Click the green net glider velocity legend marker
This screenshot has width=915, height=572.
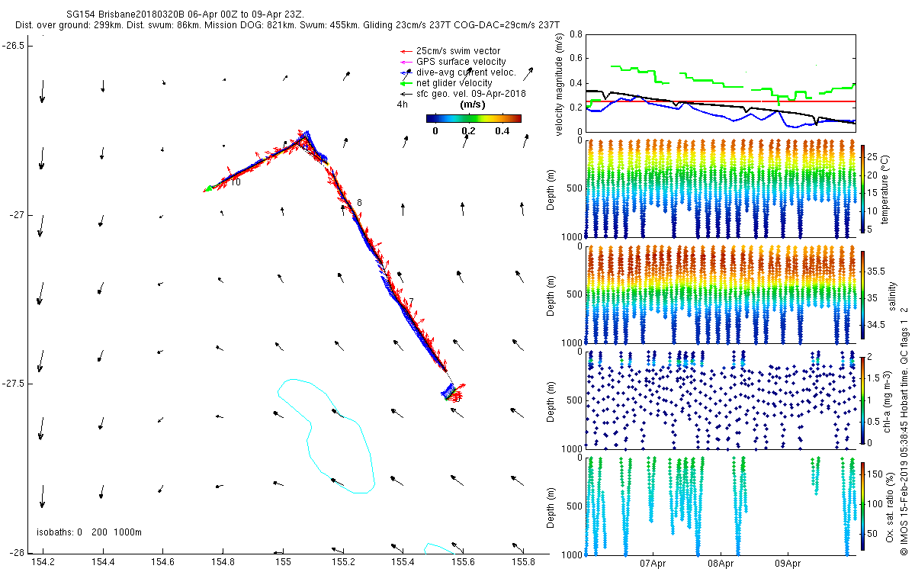pyautogui.click(x=403, y=83)
